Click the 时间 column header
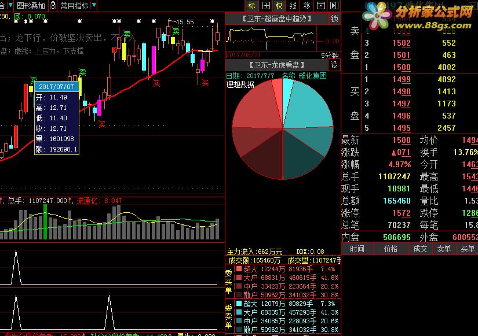 click(x=357, y=249)
